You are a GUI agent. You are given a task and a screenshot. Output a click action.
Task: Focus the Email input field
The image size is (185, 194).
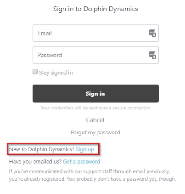tap(95, 33)
